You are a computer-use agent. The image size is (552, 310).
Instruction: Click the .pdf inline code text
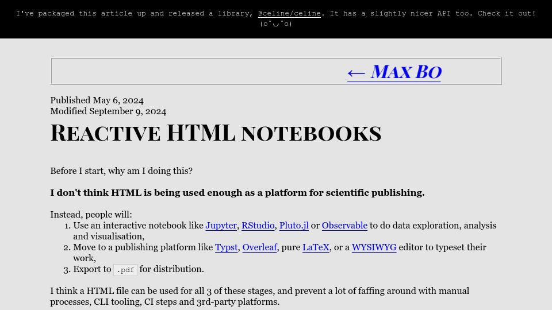125,270
